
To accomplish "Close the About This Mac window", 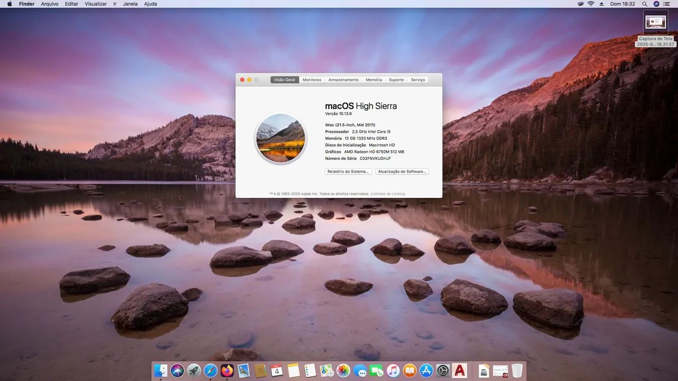I will point(243,80).
